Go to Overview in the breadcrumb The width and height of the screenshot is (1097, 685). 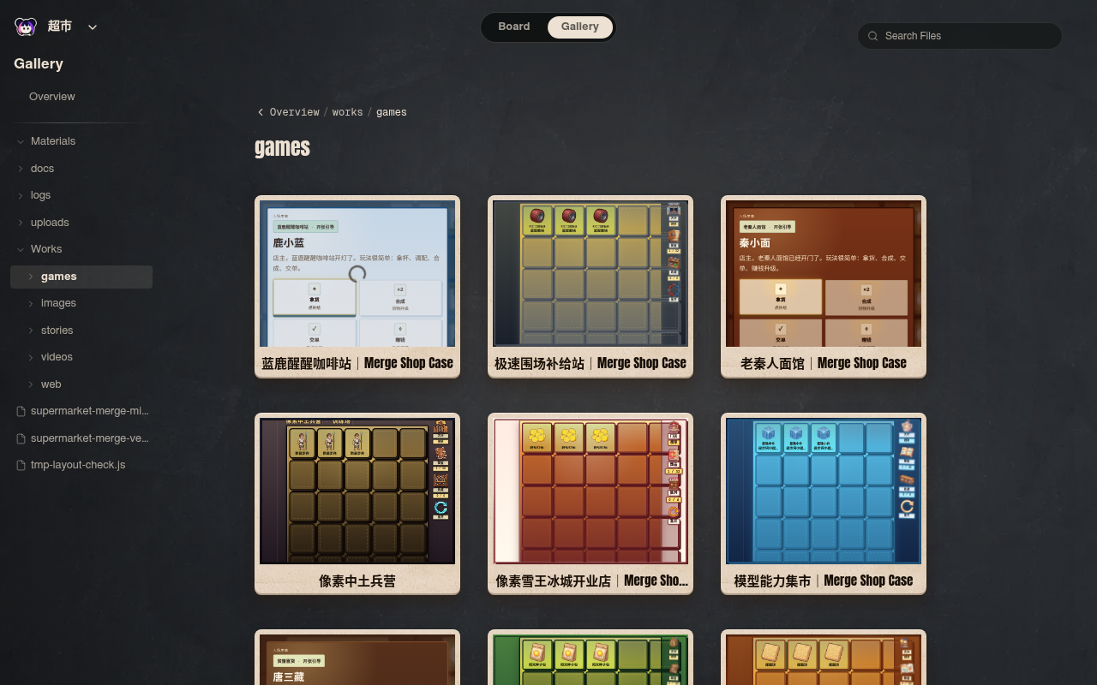[294, 112]
